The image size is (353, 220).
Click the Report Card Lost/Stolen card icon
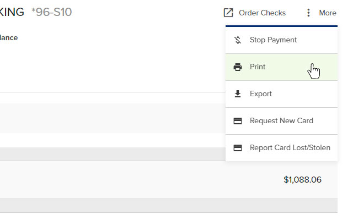pyautogui.click(x=238, y=148)
